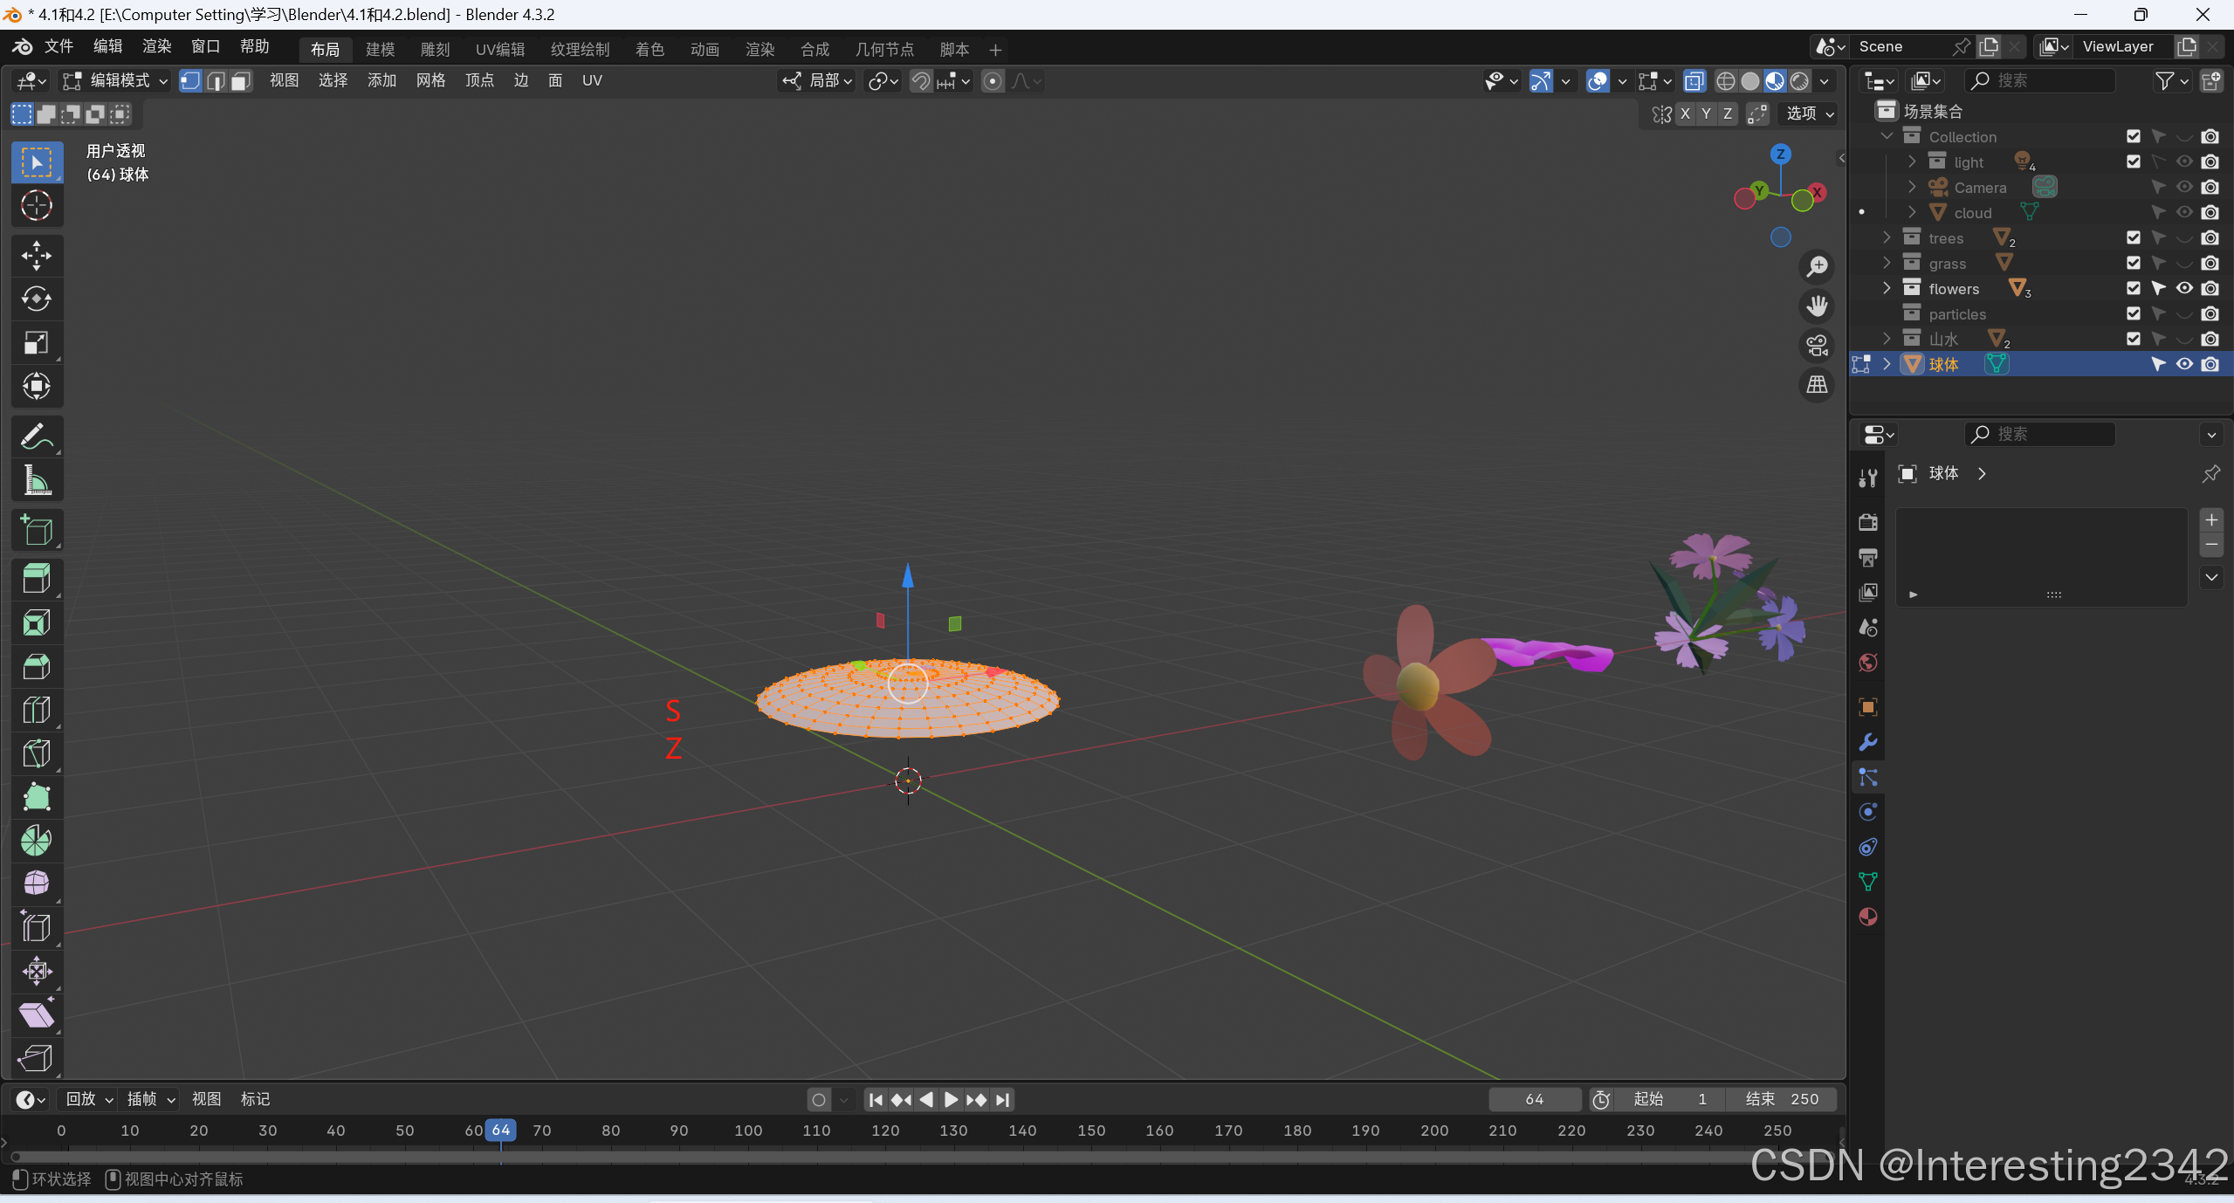The width and height of the screenshot is (2234, 1203).
Task: Open Material properties tab
Action: pyautogui.click(x=1867, y=917)
